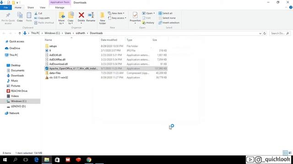
Task: Click Paste shortcut in ribbon
Action: point(44,23)
